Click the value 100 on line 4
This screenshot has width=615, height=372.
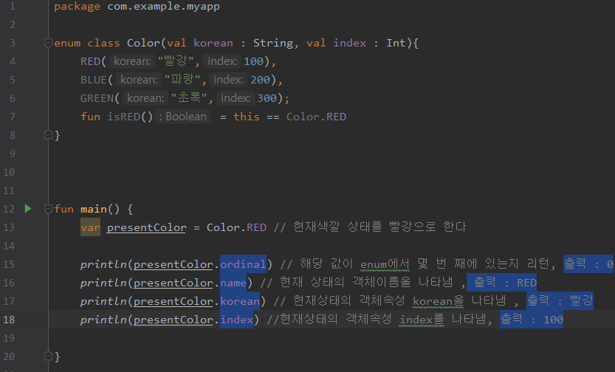(x=253, y=61)
